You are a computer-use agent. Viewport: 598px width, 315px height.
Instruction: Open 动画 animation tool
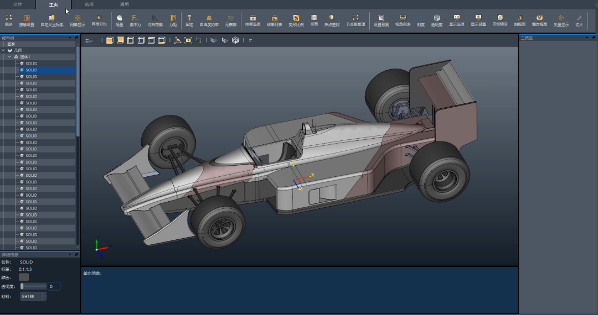[314, 20]
